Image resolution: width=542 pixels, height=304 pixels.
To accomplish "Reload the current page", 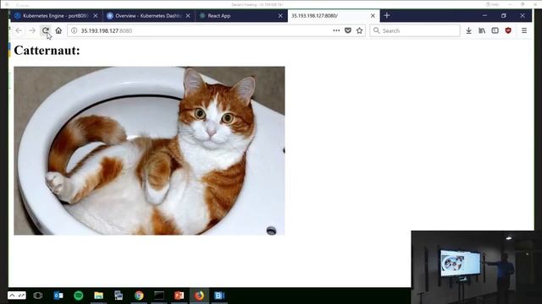I will [45, 30].
